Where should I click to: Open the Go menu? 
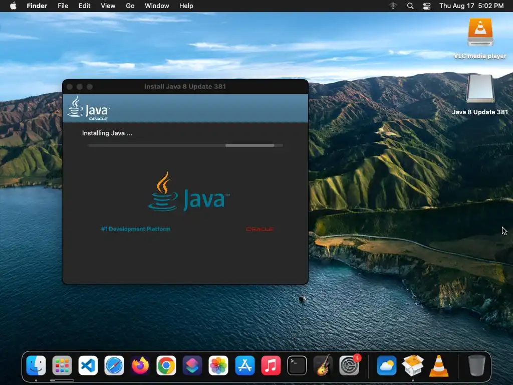click(130, 6)
